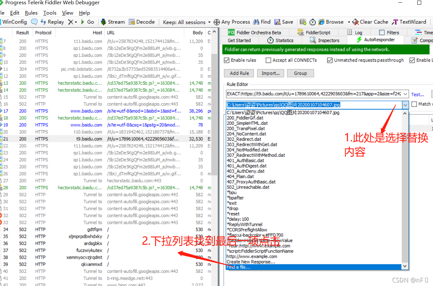433x286 pixels.
Task: Toggle the Decode icon in the toolbar
Action: (x=132, y=22)
